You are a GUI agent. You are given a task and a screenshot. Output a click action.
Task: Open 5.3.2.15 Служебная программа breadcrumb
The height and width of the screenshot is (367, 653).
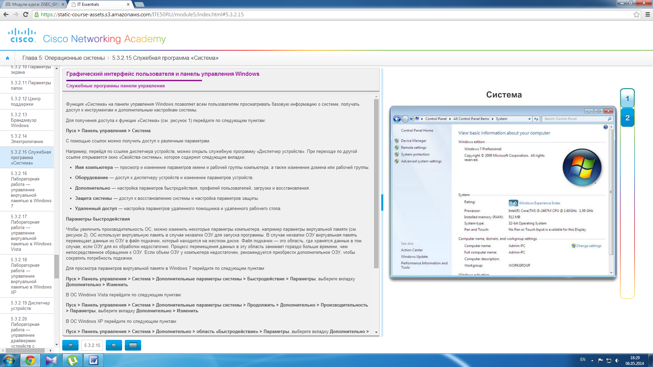(x=165, y=58)
